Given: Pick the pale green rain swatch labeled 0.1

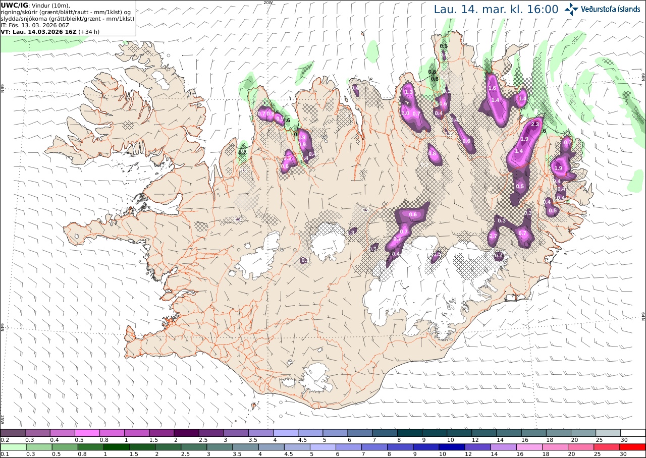Looking at the screenshot, I should pos(13,447).
